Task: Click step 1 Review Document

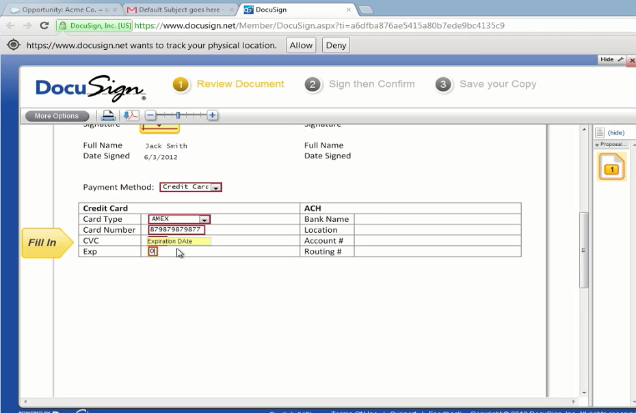Action: point(228,84)
